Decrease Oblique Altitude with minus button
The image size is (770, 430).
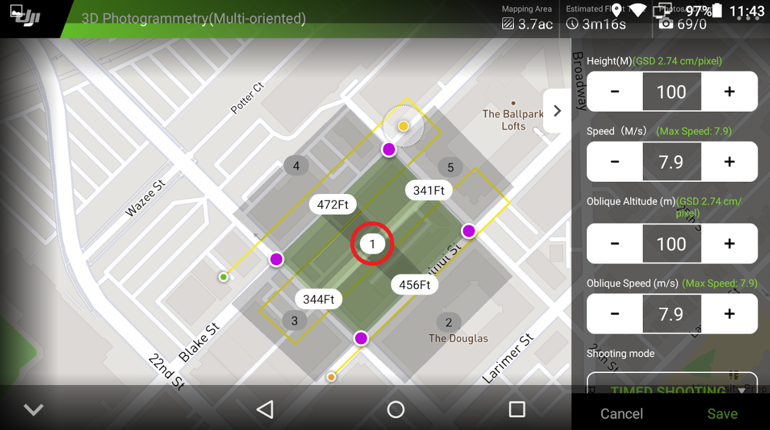coord(615,244)
